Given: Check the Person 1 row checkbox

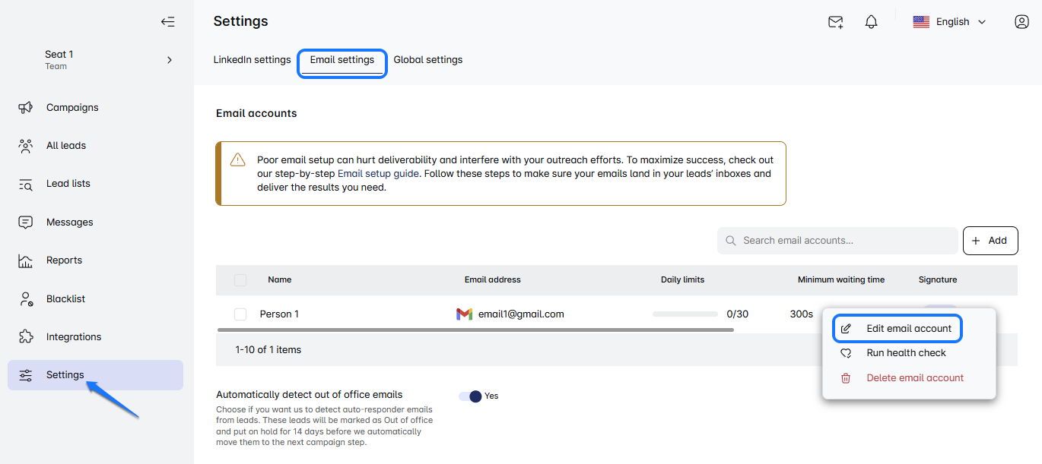Looking at the screenshot, I should (x=240, y=314).
